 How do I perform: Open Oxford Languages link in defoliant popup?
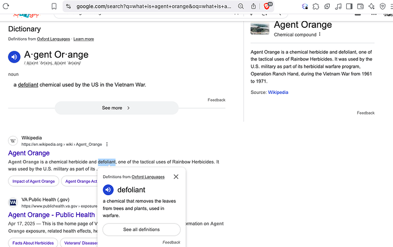click(x=148, y=177)
